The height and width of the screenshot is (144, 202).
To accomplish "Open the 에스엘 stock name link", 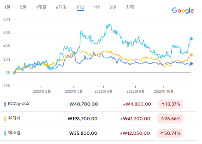I will pos(14,132).
